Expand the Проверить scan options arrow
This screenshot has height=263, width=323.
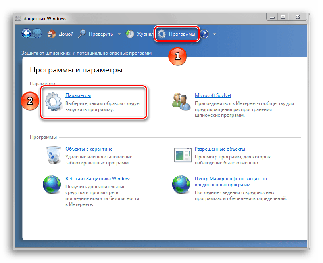click(x=119, y=34)
